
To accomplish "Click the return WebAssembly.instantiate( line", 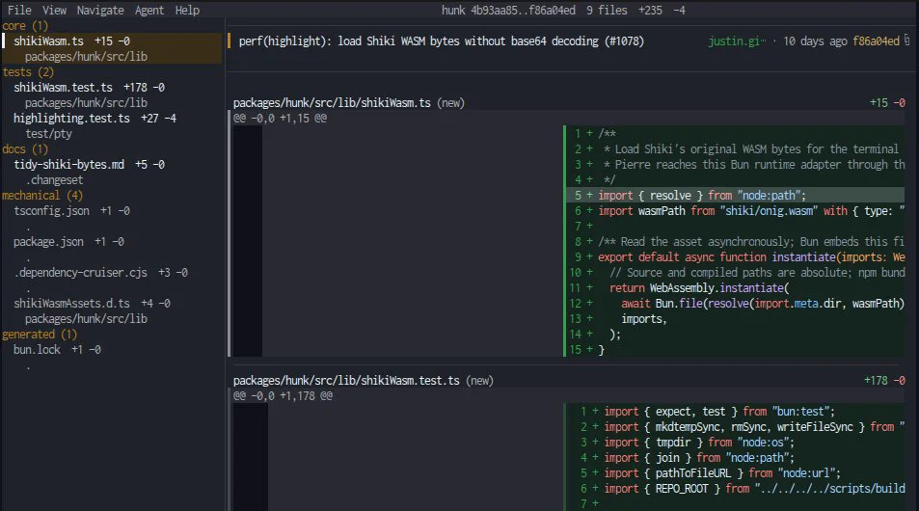I will tap(735, 288).
